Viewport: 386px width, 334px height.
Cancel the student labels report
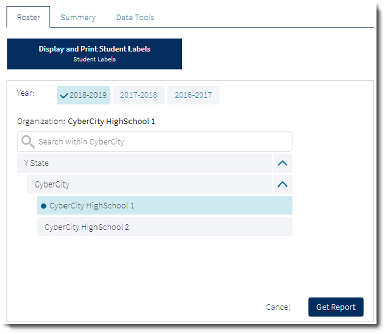click(278, 307)
